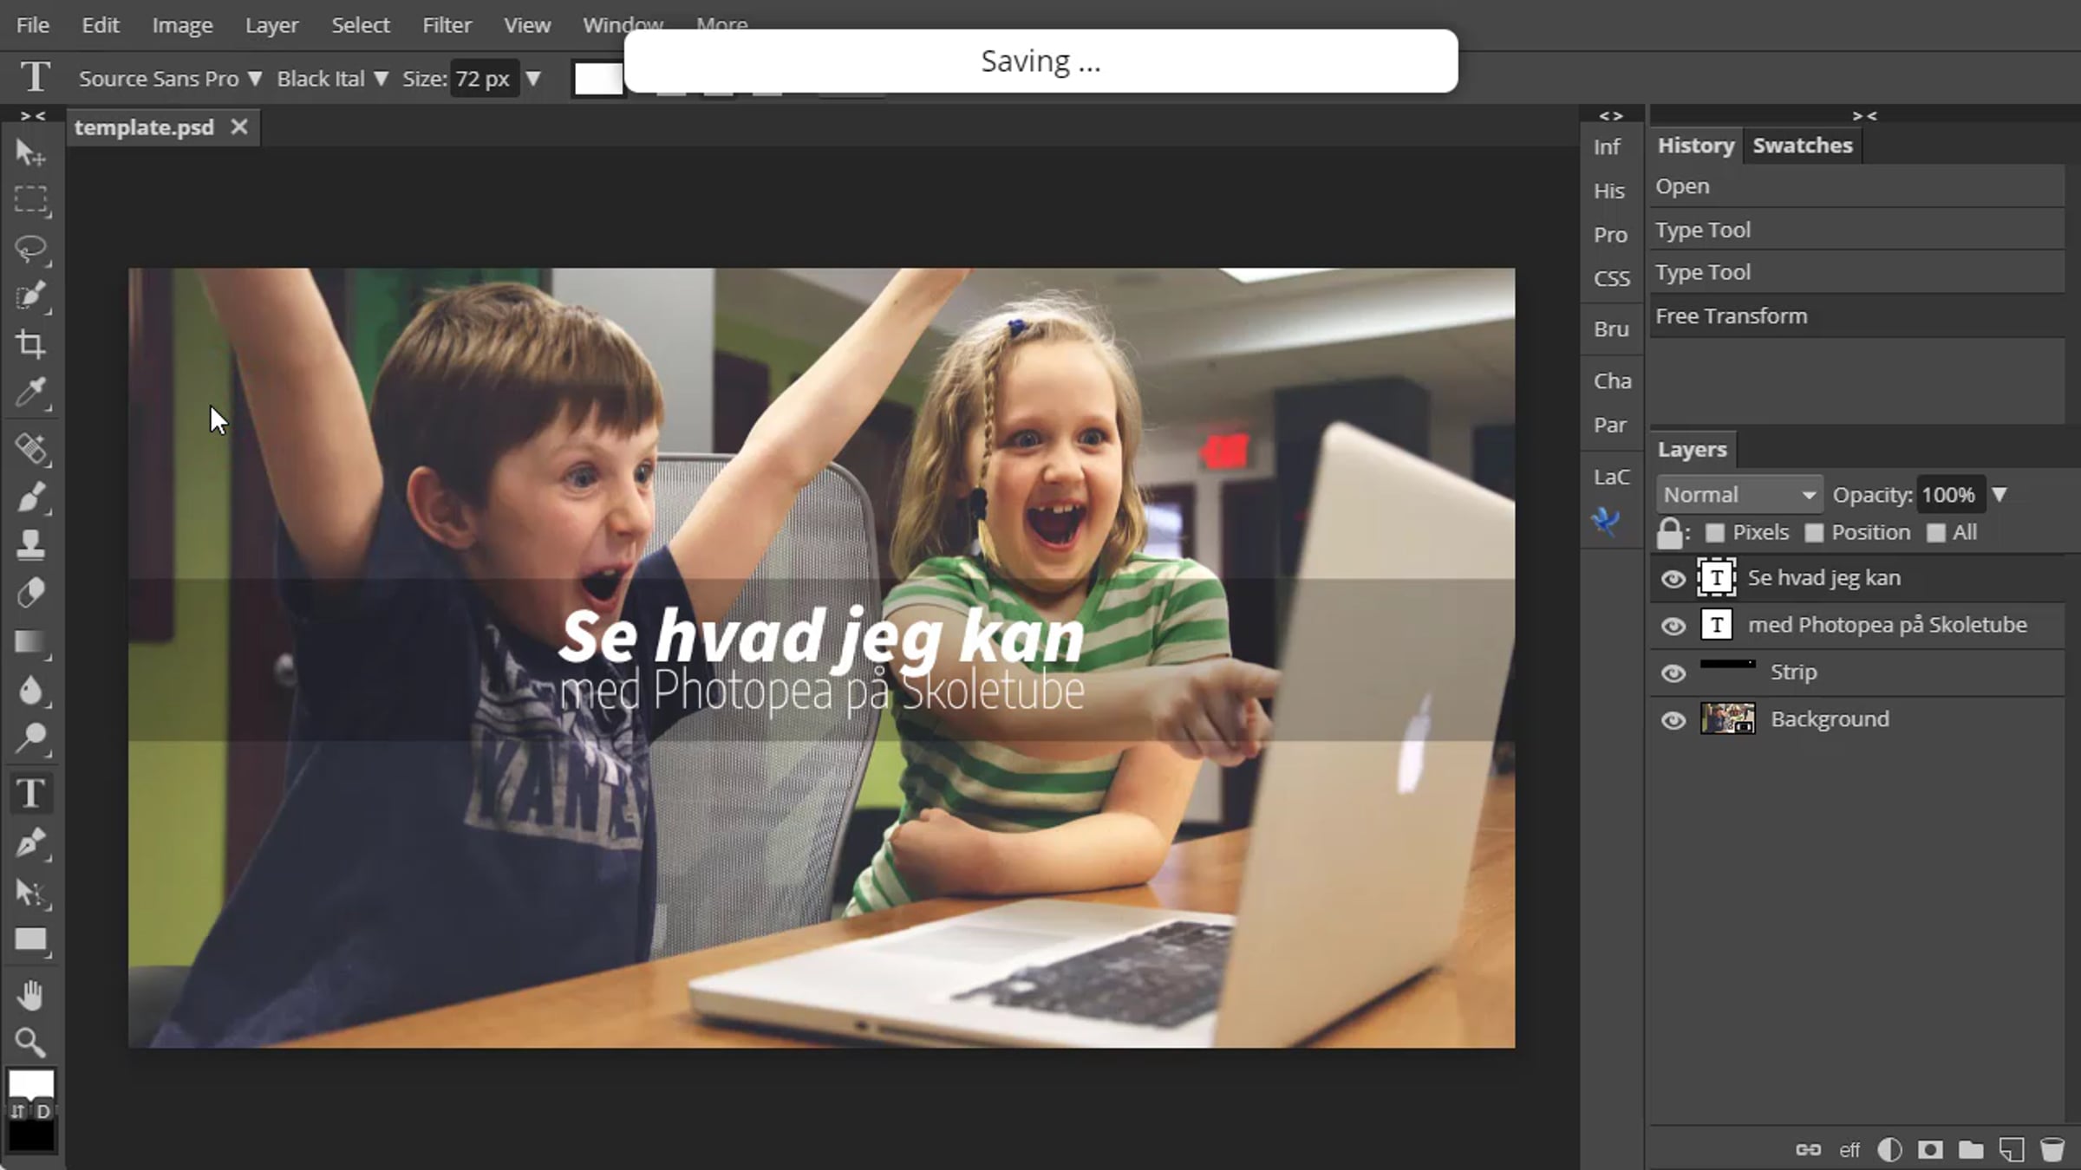
Task: Select the Hand tool
Action: pos(30,996)
